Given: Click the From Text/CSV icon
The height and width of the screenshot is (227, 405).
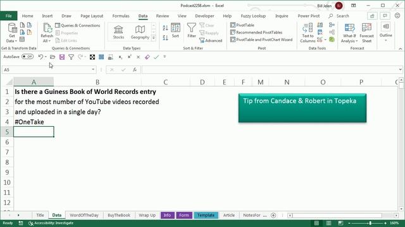Looking at the screenshot, I should click(x=23, y=25).
